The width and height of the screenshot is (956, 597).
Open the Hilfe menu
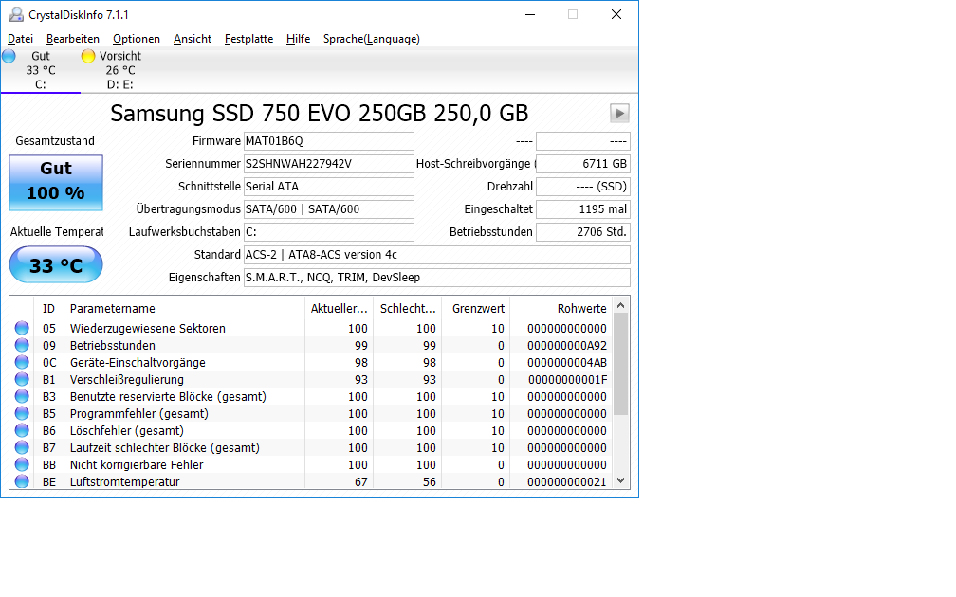click(298, 39)
